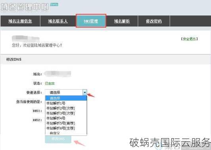The height and width of the screenshot is (150, 211).
Task: Click the 安全退出 logout link
Action: click(x=189, y=39)
